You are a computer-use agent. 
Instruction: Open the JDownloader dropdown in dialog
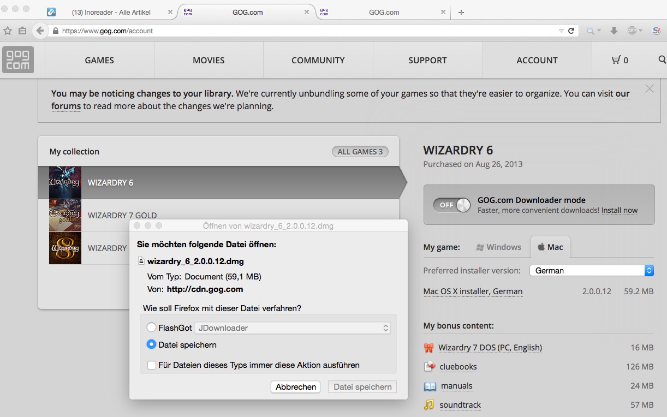click(x=293, y=327)
